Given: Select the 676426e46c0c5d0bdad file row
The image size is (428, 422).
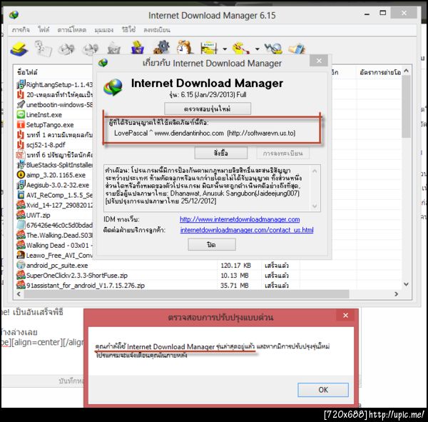Looking at the screenshot, I should tap(54, 225).
